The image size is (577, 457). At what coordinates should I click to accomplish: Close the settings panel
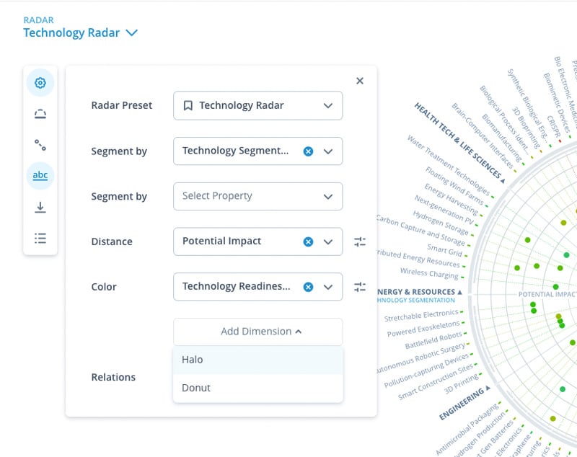click(x=360, y=81)
